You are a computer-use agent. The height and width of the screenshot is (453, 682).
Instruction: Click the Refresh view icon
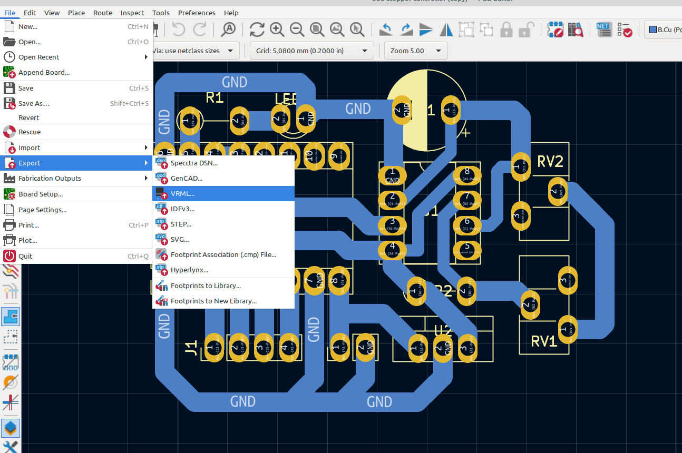tap(257, 29)
